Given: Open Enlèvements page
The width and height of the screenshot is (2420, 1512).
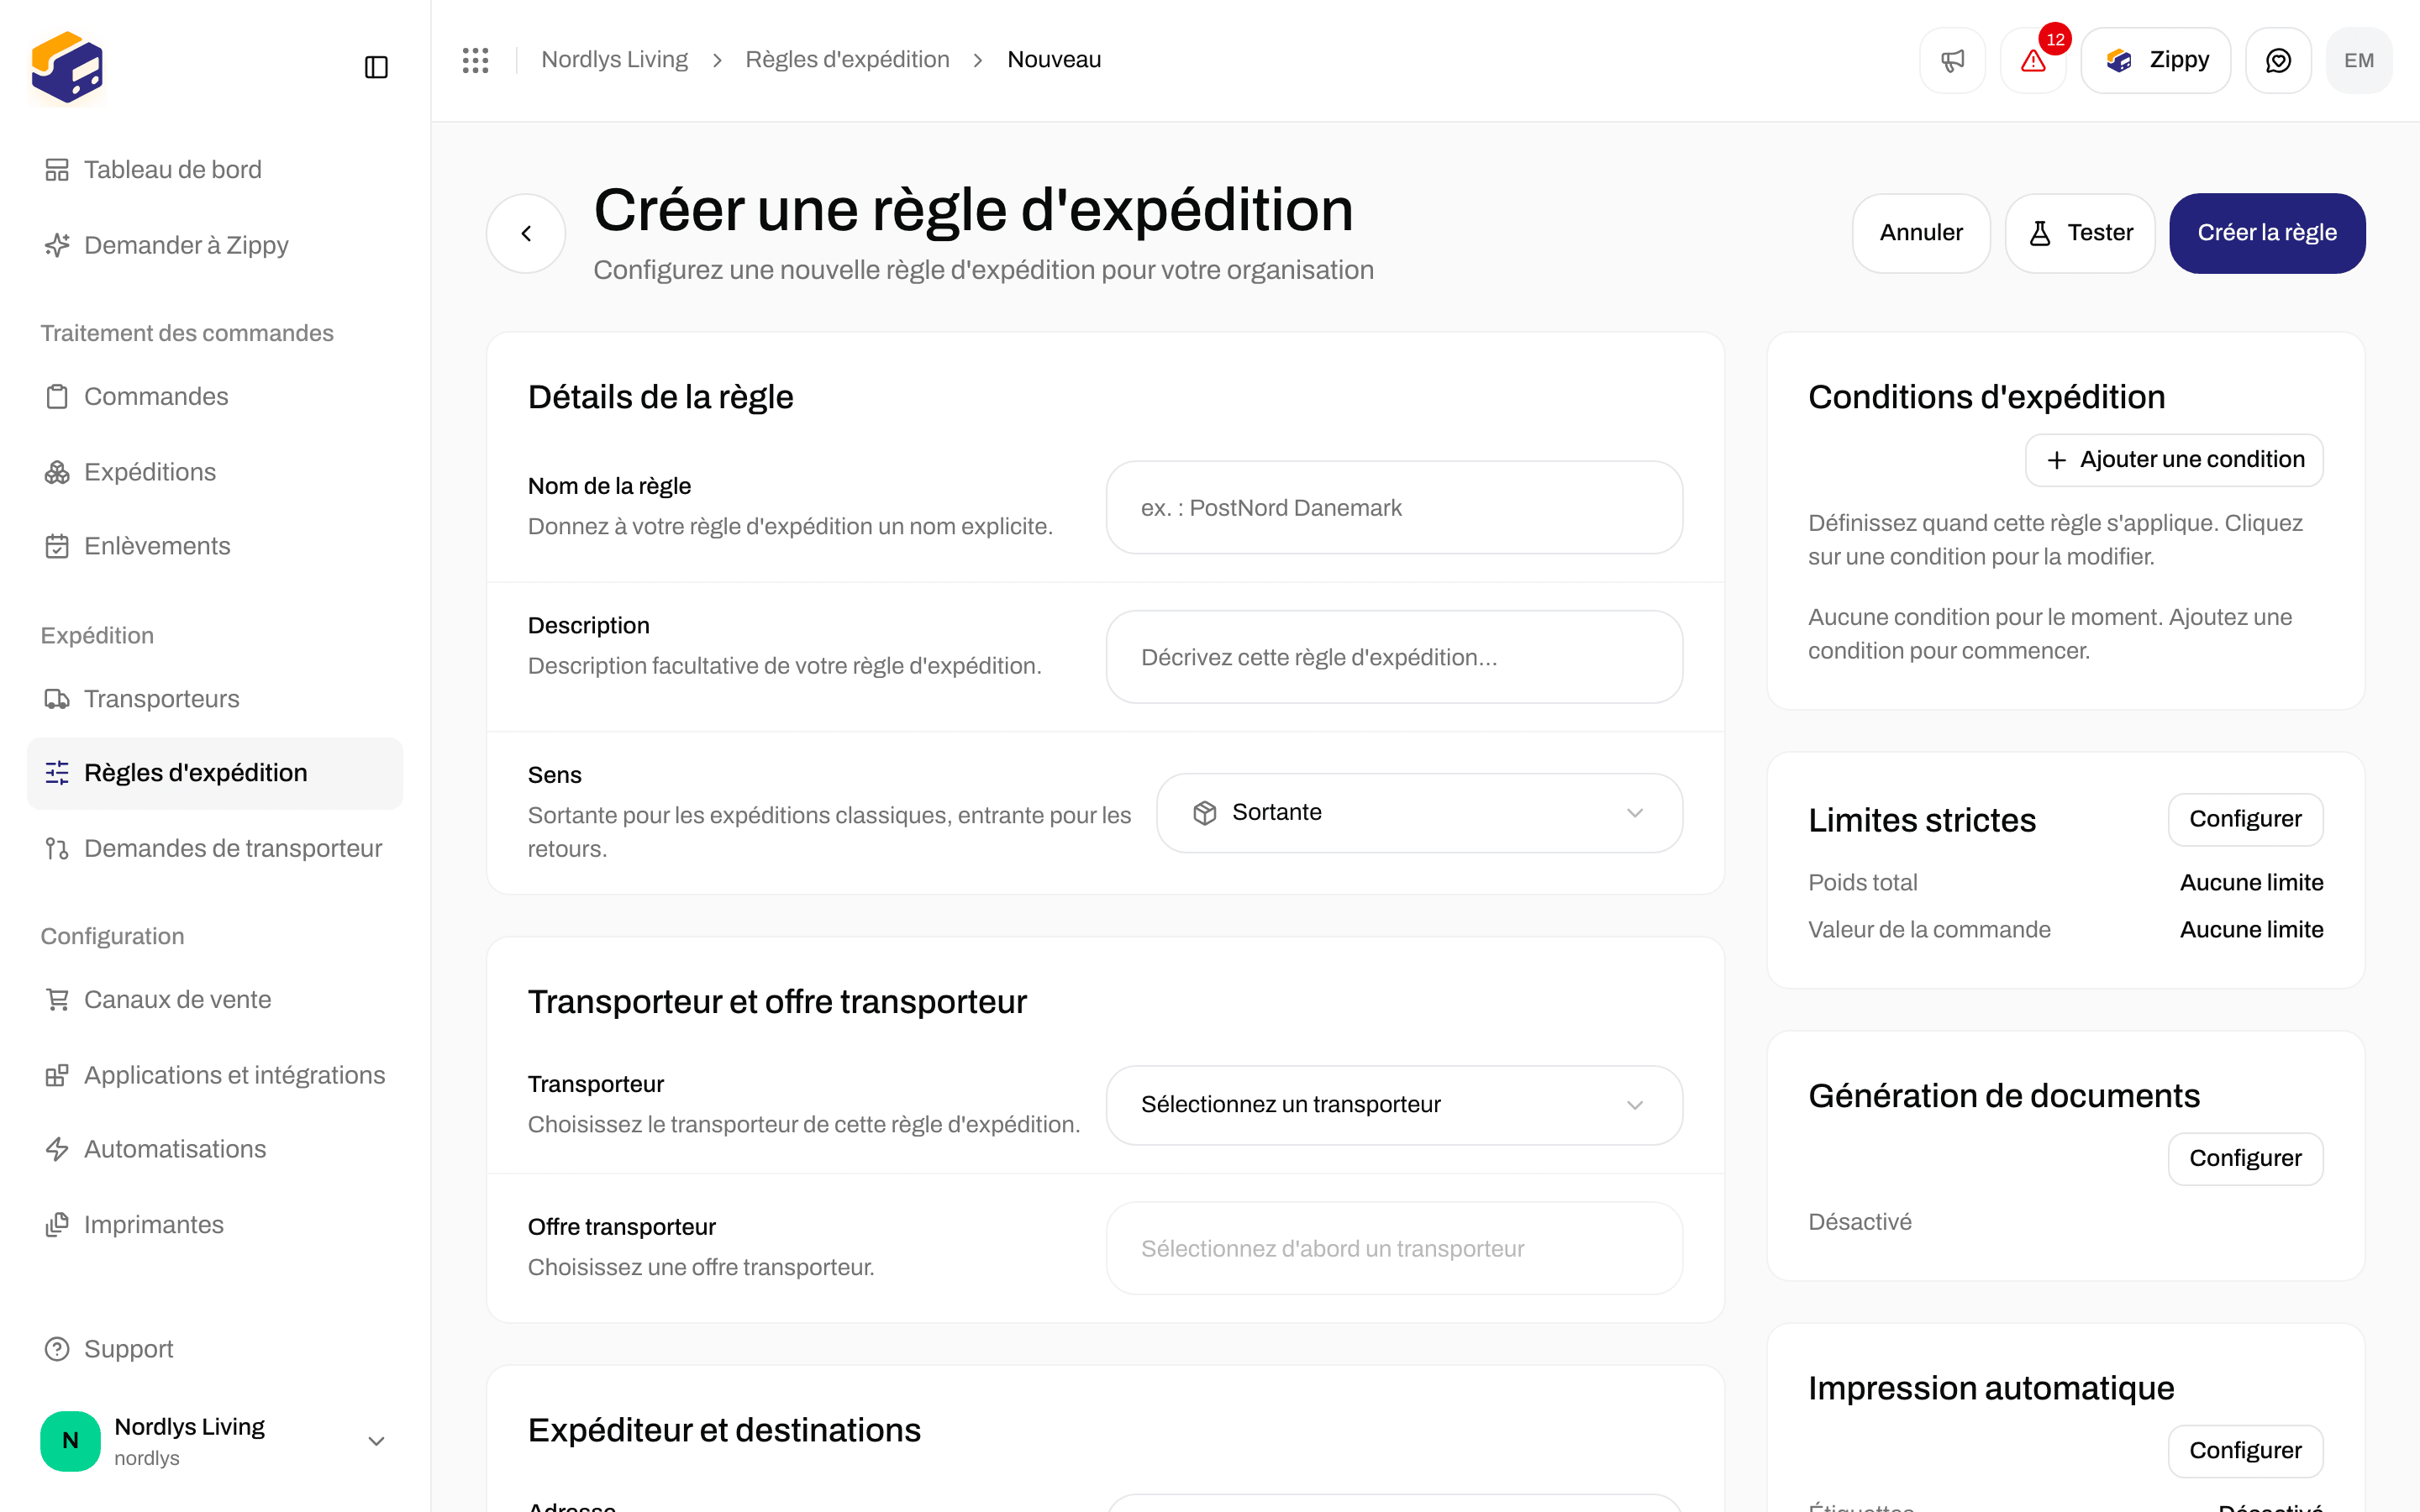Looking at the screenshot, I should point(215,546).
